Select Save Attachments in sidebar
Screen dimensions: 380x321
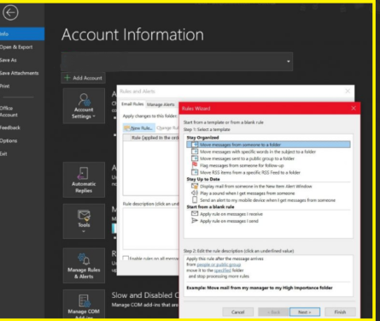click(20, 73)
